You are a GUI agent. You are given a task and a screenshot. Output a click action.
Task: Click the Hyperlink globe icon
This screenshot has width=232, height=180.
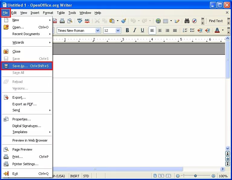158,21
